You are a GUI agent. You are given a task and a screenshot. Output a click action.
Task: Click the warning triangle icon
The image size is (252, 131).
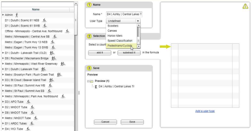point(245,7)
